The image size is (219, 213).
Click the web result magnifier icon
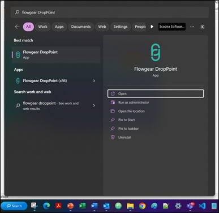pyautogui.click(x=18, y=105)
